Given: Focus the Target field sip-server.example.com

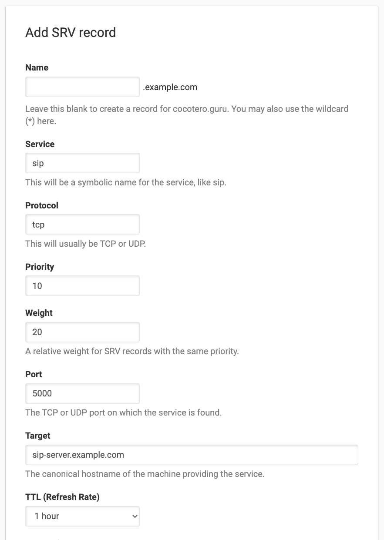Looking at the screenshot, I should point(192,455).
